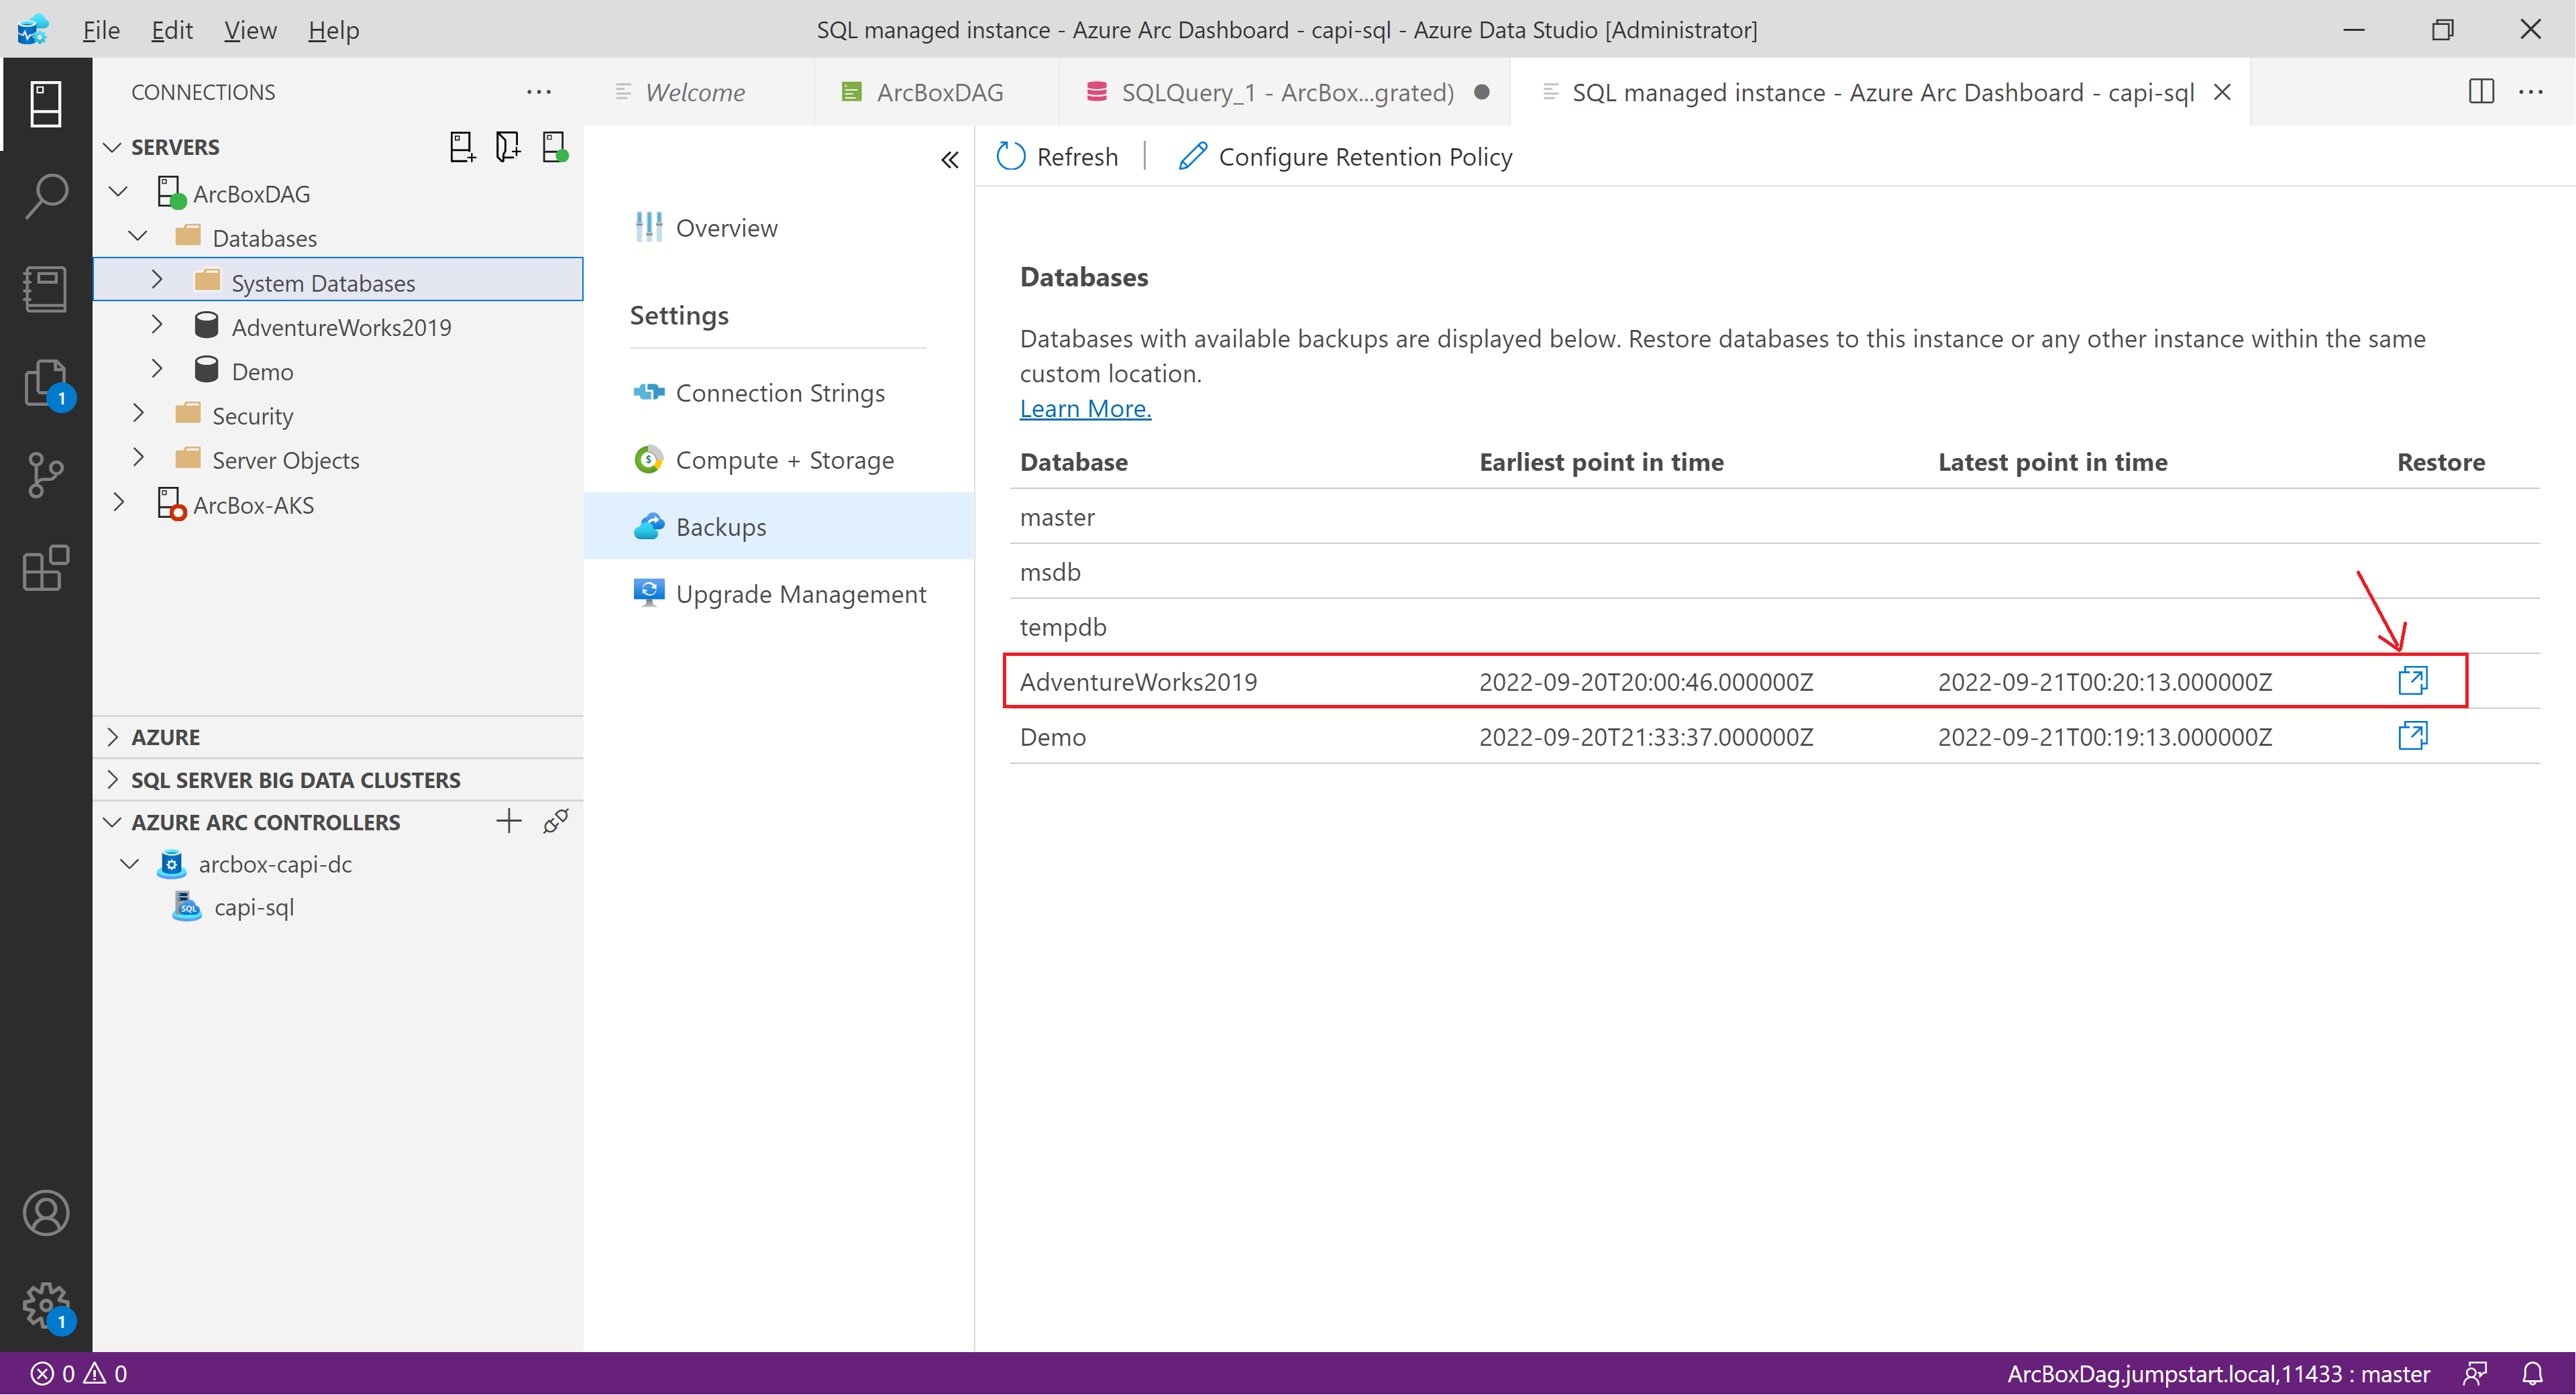Open Connections panel more actions ellipsis
This screenshot has height=1395, width=2576.
click(539, 92)
